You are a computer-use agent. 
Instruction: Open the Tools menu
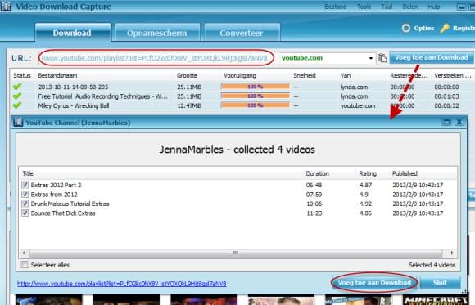point(364,7)
